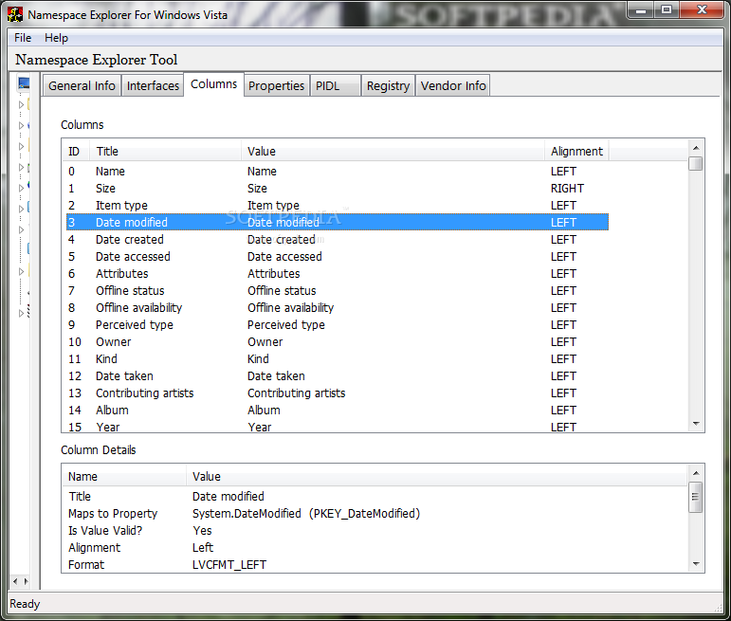Select 'Album' row in Title column
Viewport: 731px width, 621px height.
point(112,411)
